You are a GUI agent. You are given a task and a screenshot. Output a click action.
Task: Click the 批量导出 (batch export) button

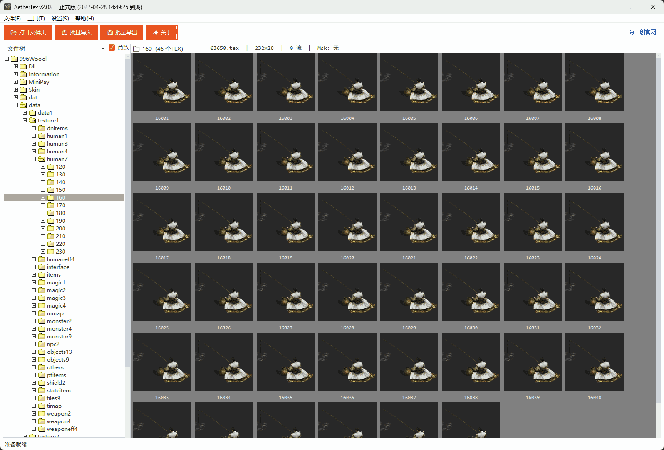click(122, 33)
